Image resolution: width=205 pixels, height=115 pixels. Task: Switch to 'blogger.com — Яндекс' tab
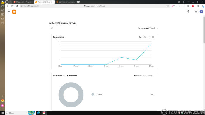23,2
